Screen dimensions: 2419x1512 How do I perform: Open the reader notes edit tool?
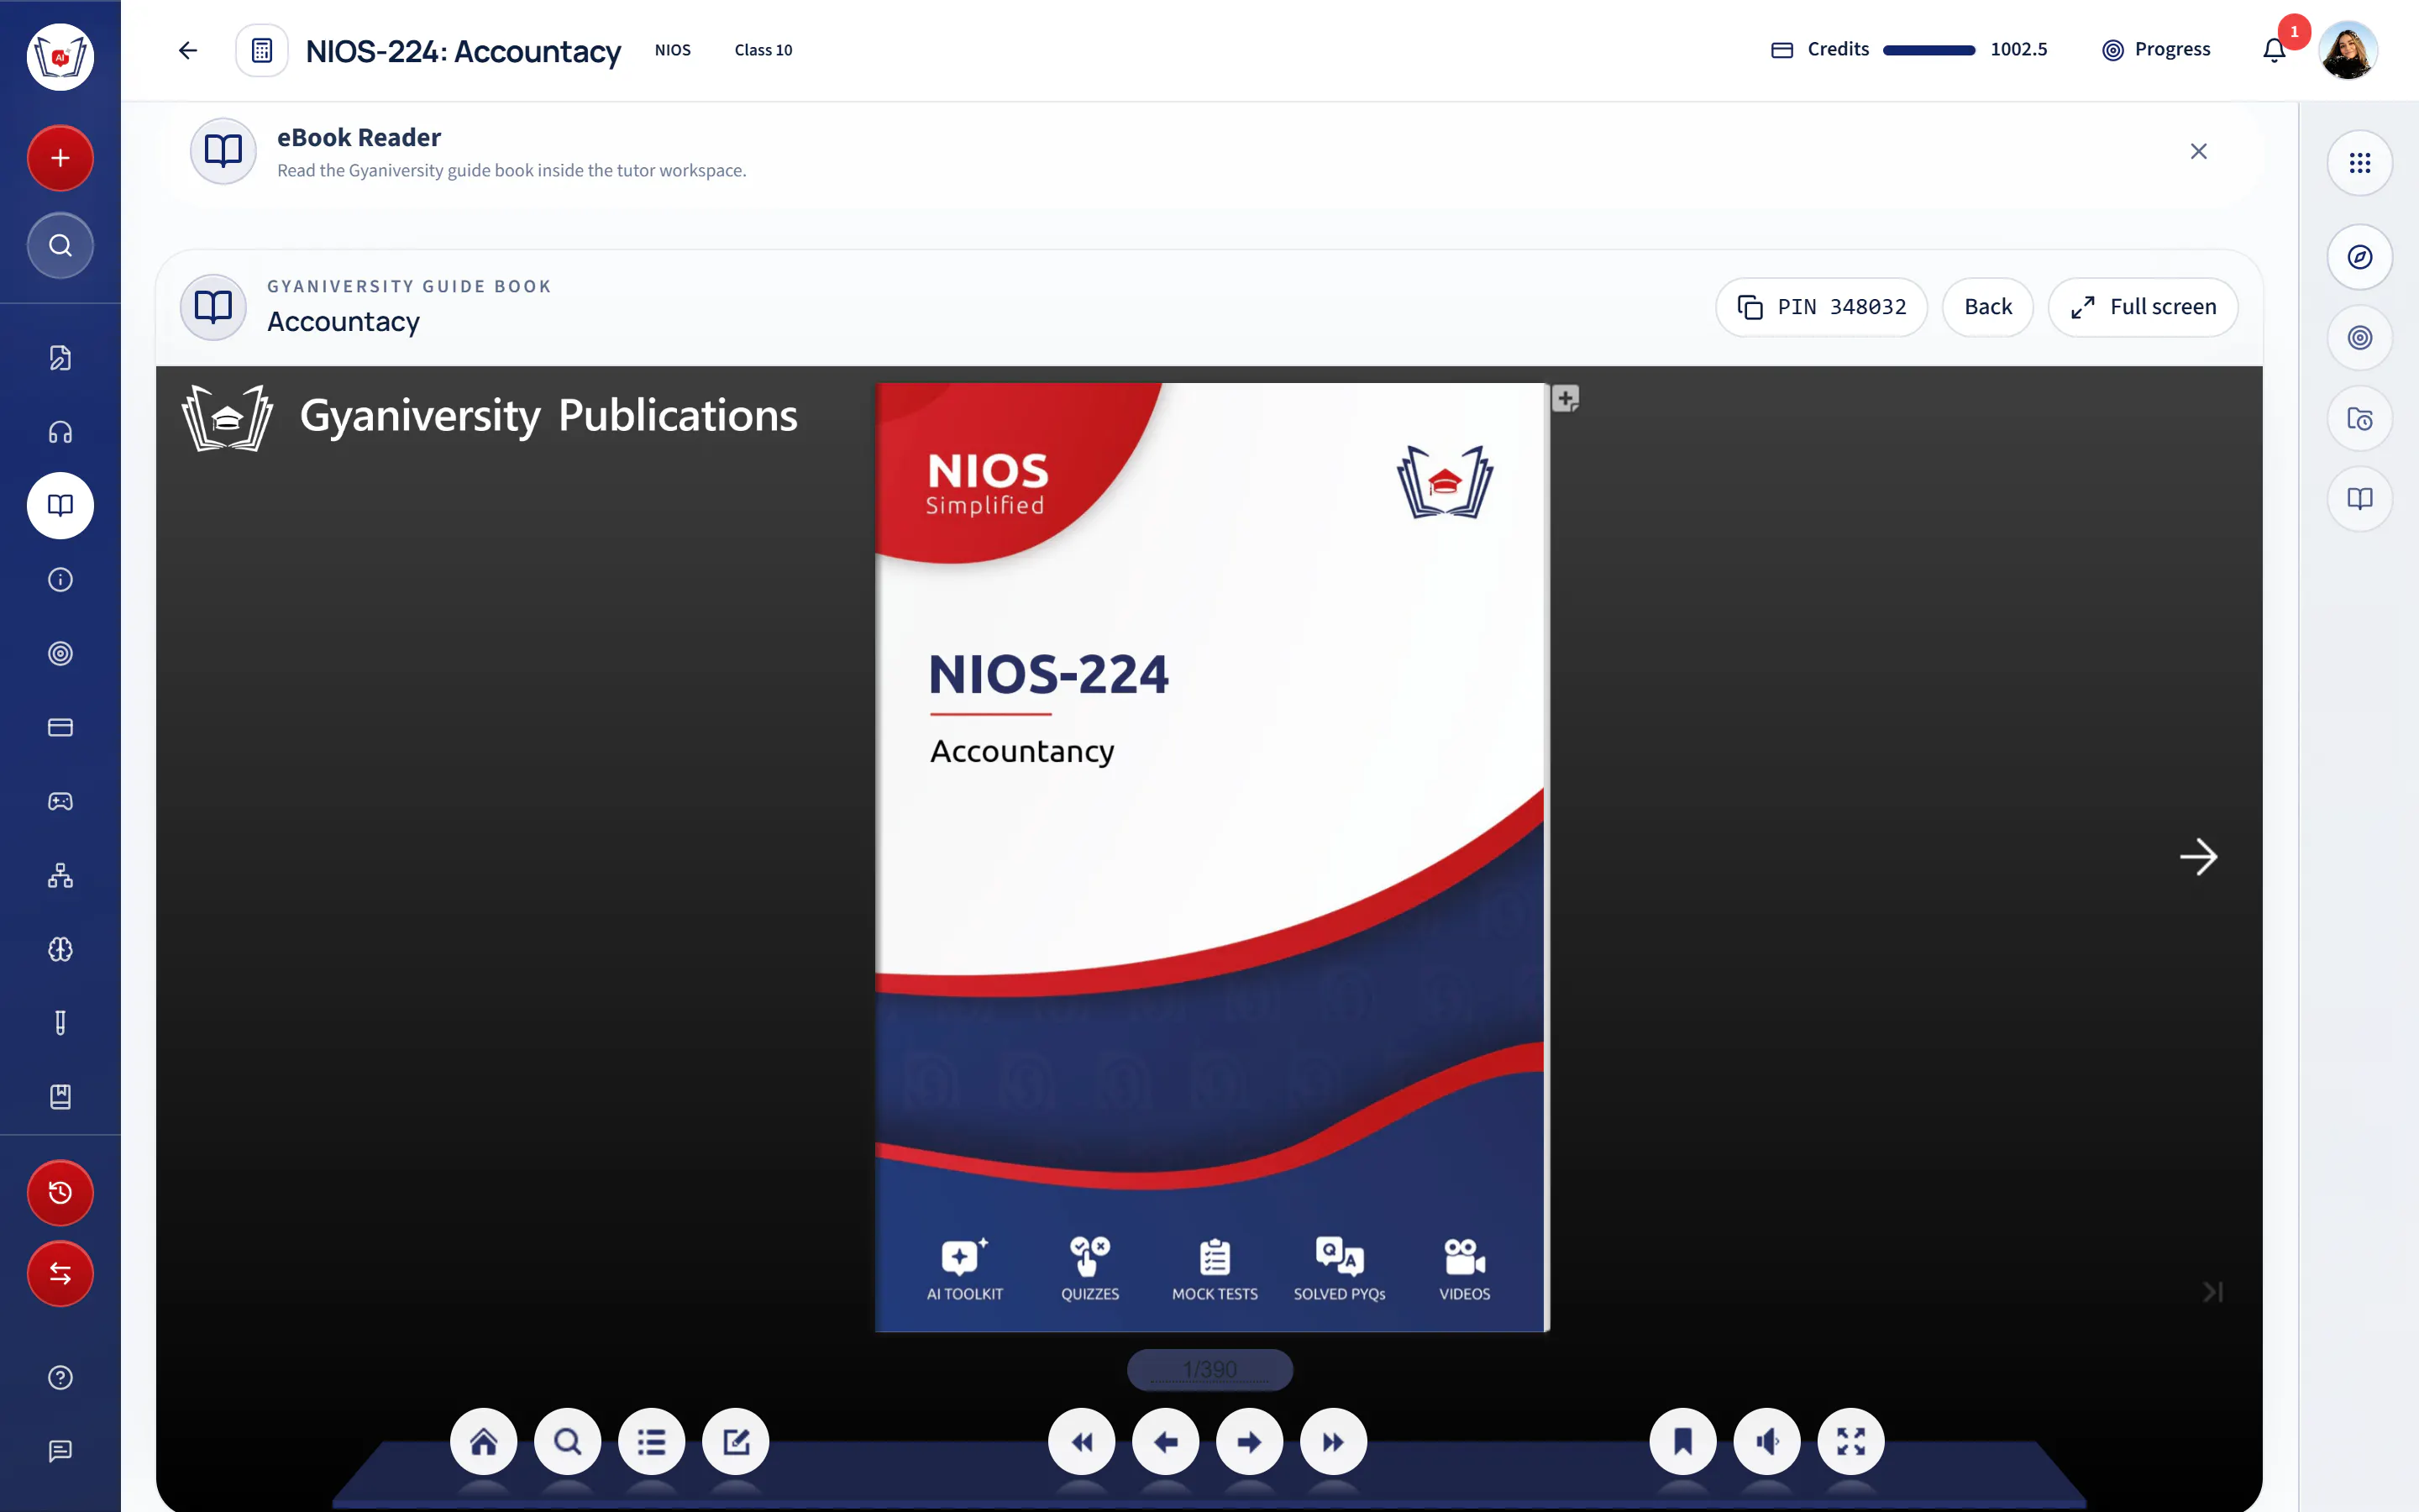click(736, 1442)
